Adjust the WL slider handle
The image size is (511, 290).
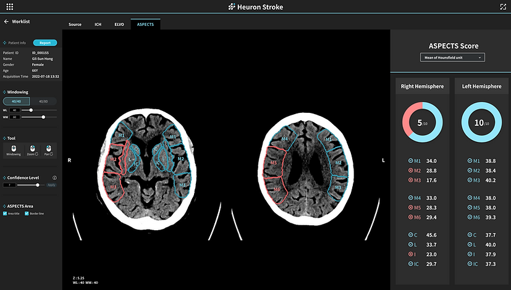(31, 110)
